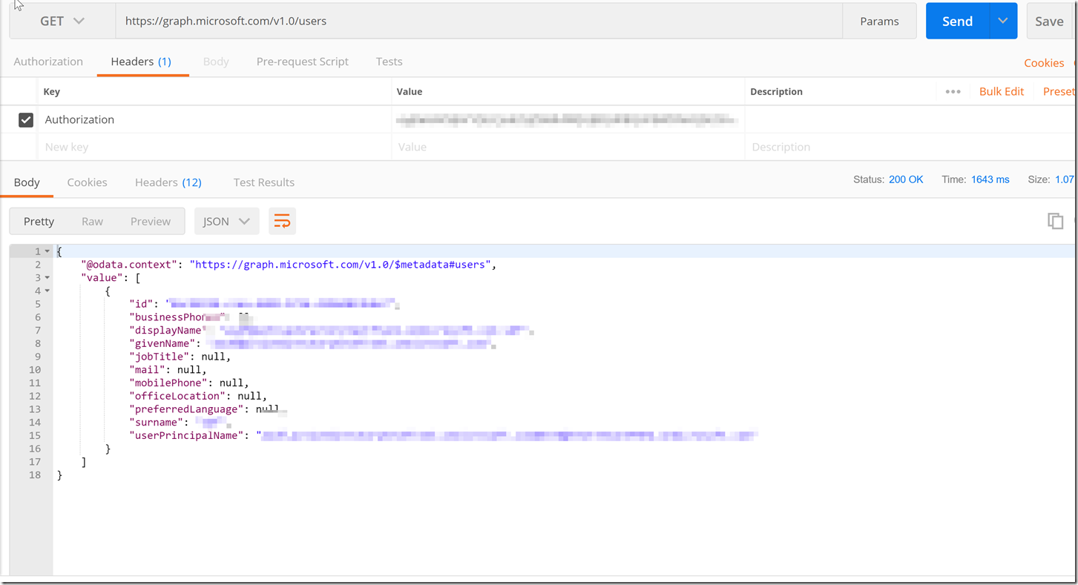The image size is (1078, 585).
Task: Uncheck the Authorization header checkbox
Action: [26, 119]
